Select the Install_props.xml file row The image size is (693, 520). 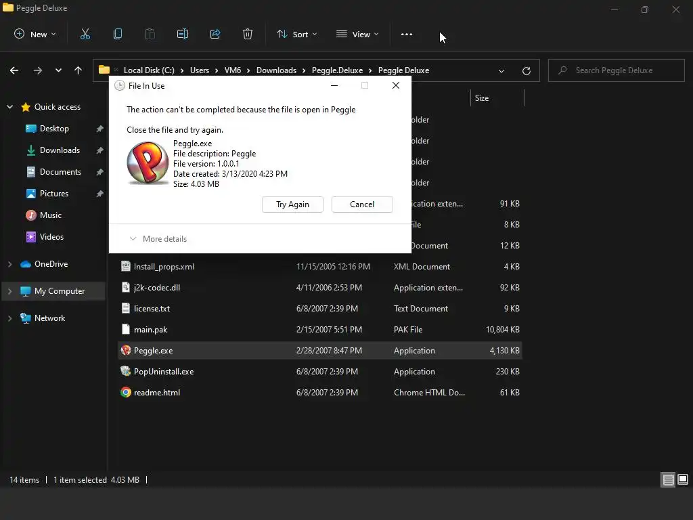[320, 266]
